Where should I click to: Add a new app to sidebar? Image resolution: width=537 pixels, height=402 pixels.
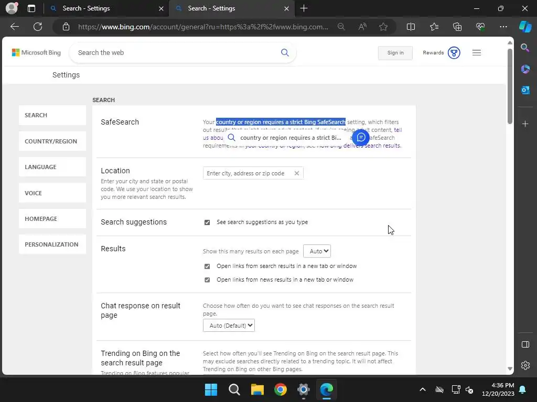tap(525, 124)
